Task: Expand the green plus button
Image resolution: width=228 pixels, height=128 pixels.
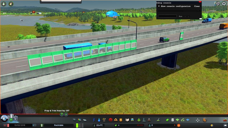Action: click(66, 114)
